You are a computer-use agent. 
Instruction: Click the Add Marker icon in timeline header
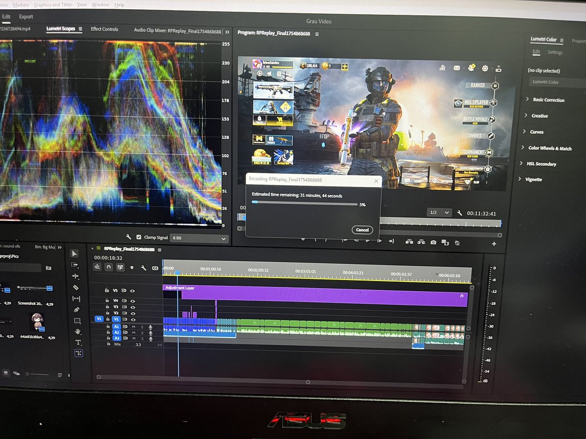click(132, 267)
